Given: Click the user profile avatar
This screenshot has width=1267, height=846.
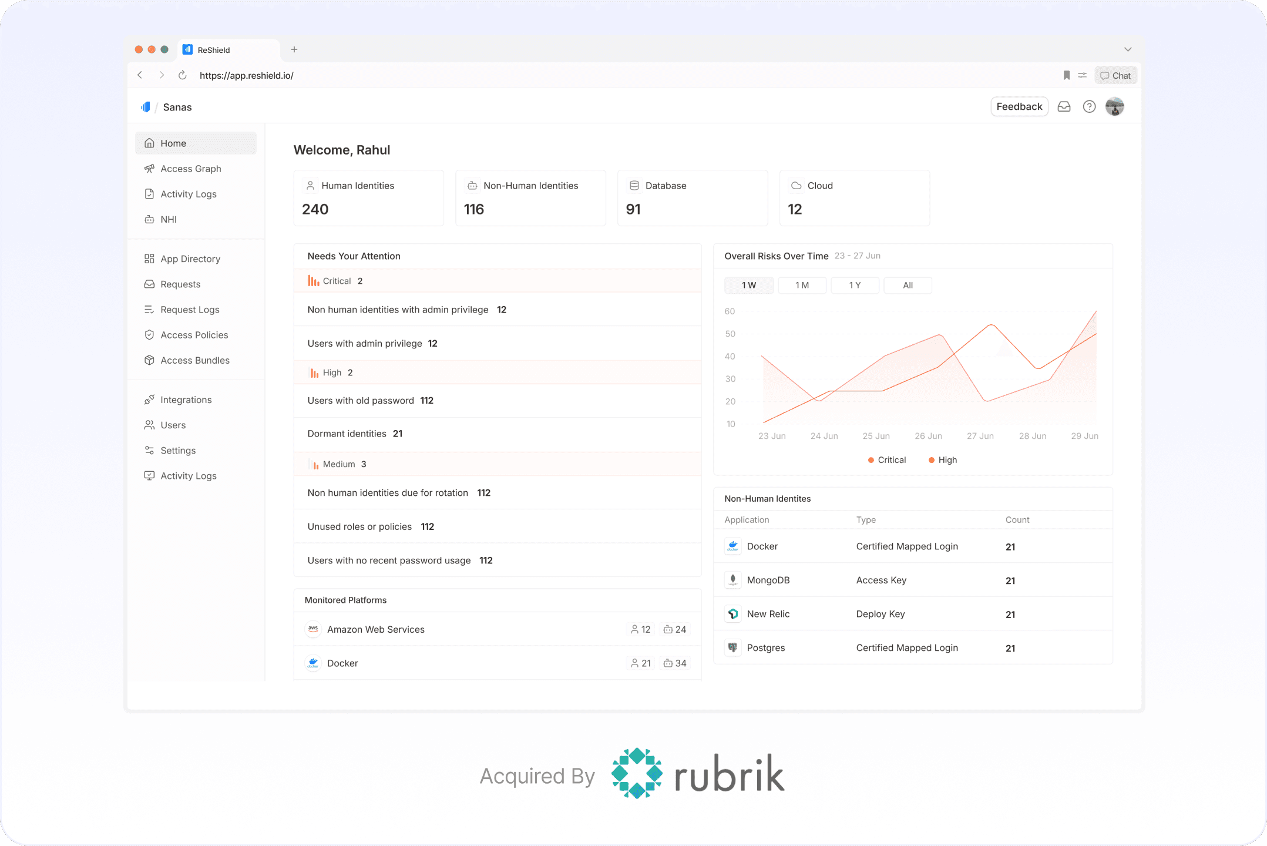Looking at the screenshot, I should click(x=1114, y=106).
